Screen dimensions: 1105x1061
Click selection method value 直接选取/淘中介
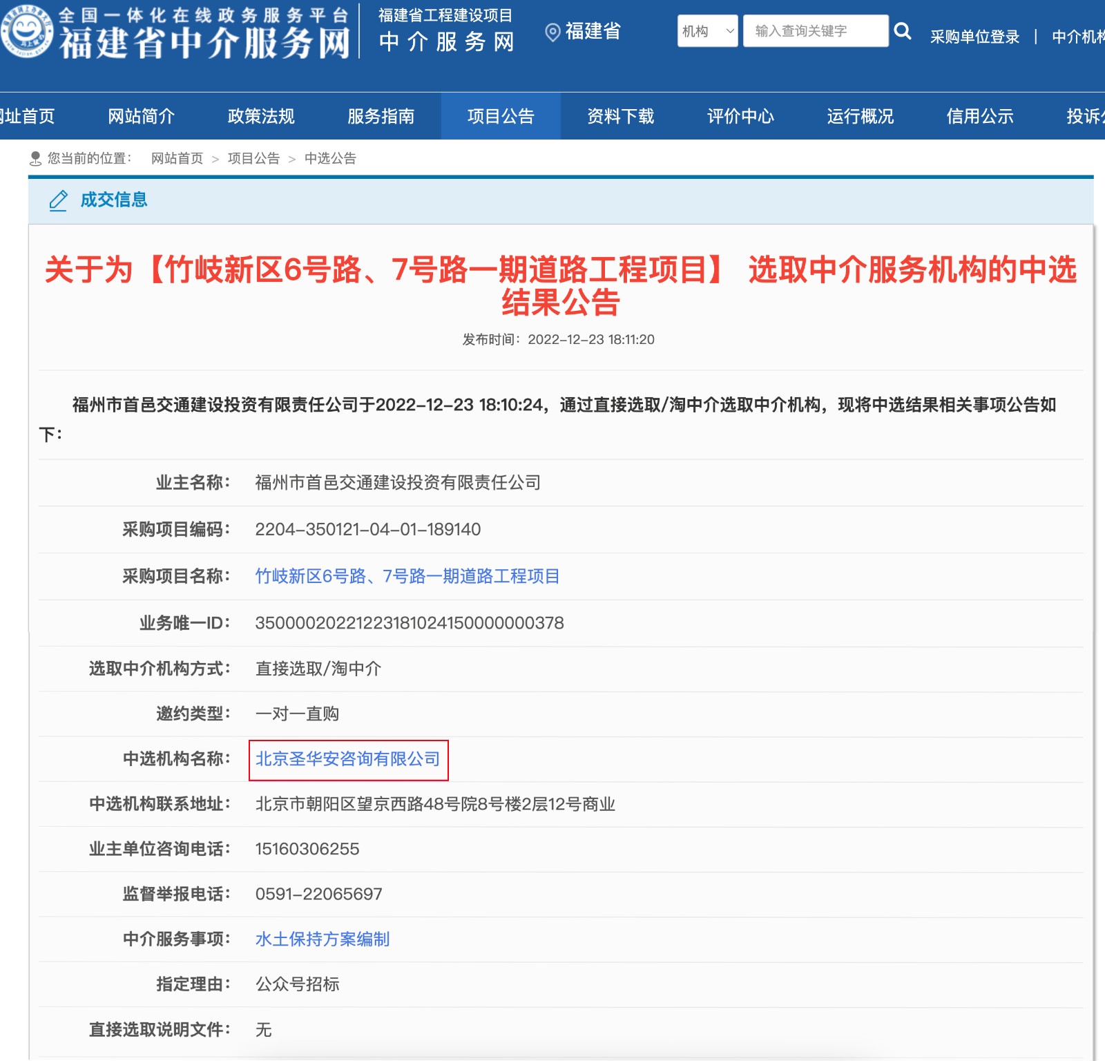[x=318, y=669]
